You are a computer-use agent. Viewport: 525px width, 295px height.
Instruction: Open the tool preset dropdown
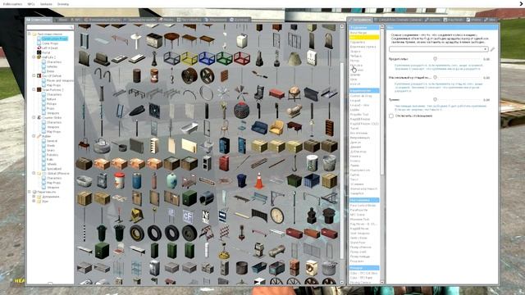coord(438,49)
